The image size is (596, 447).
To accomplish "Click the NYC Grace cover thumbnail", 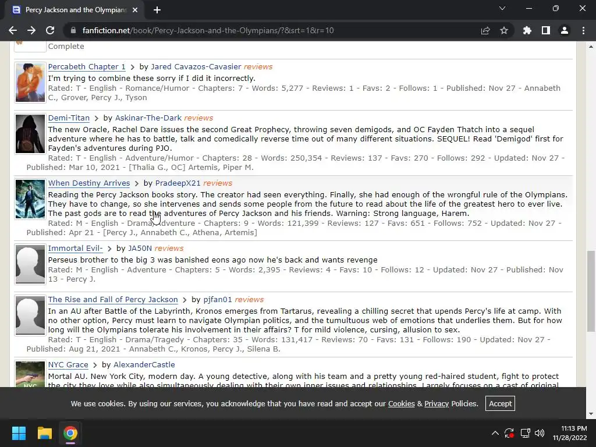I will (30, 374).
